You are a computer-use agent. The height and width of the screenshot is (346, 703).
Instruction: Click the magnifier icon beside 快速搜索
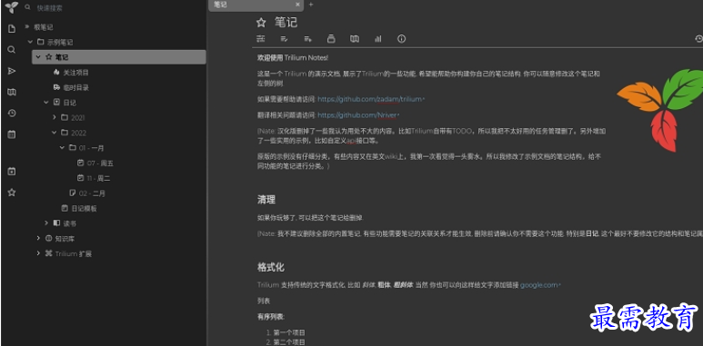[x=28, y=7]
